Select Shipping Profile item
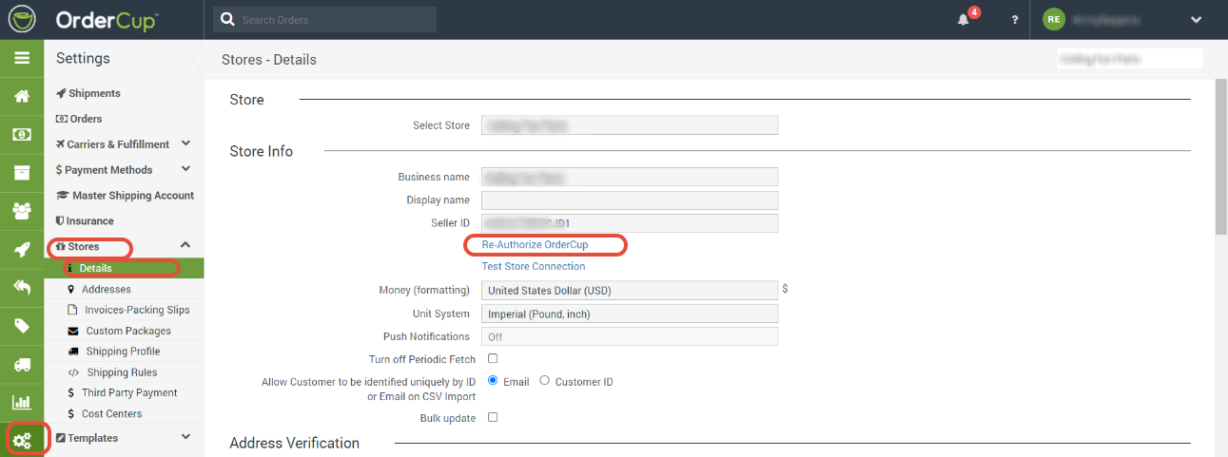The image size is (1228, 457). coord(124,352)
